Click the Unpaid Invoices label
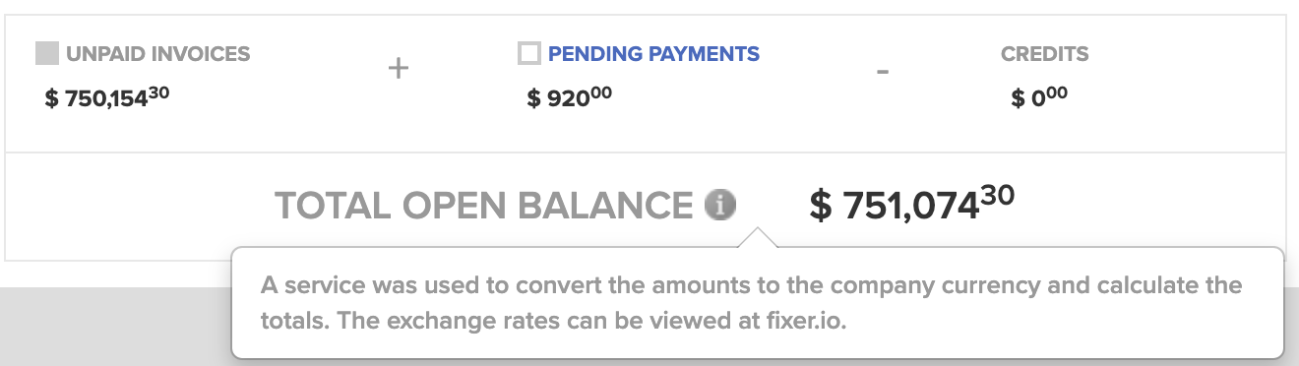The width and height of the screenshot is (1299, 366). click(x=157, y=53)
